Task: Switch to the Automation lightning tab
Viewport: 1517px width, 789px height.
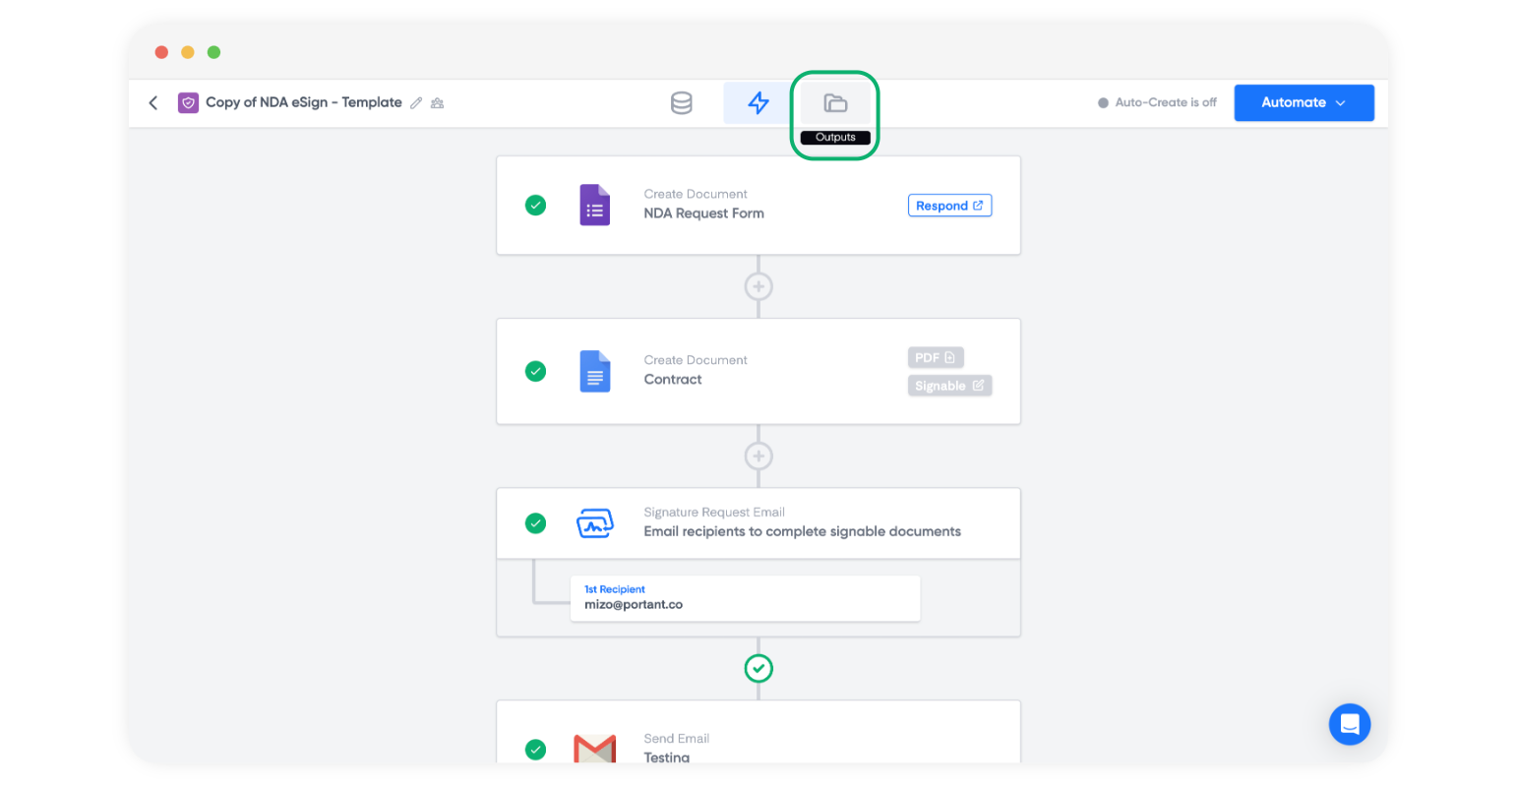Action: click(x=758, y=103)
